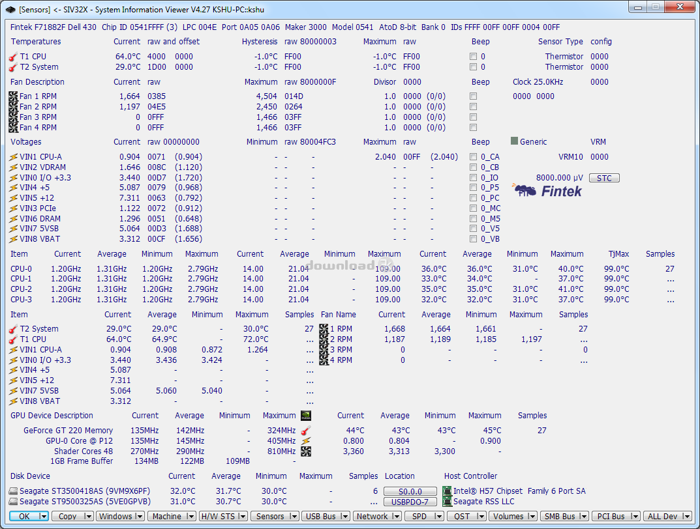Click the VIN6 DRAM voltage bolt icon
The height and width of the screenshot is (529, 700).
point(14,219)
